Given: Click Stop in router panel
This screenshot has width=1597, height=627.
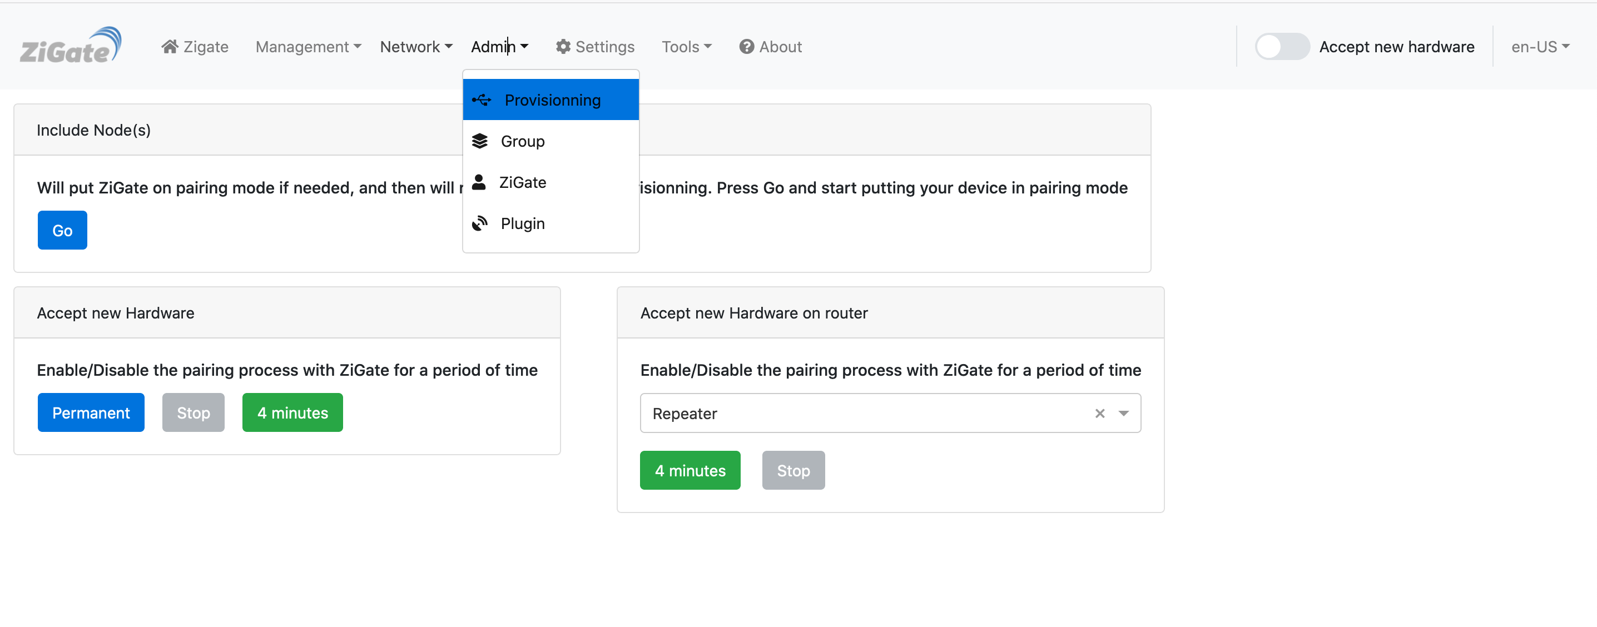Looking at the screenshot, I should click(x=793, y=470).
